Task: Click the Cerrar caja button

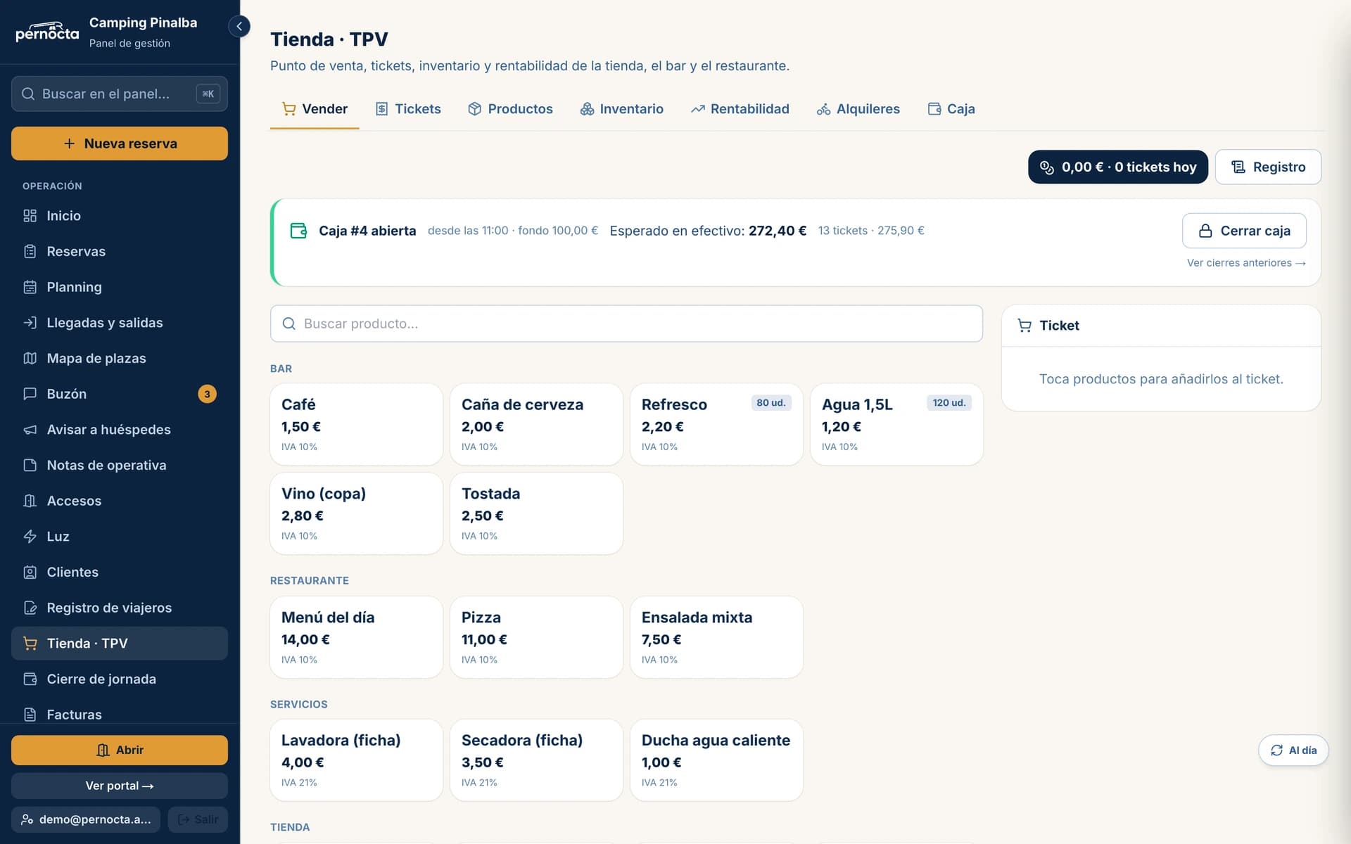Action: coord(1244,231)
